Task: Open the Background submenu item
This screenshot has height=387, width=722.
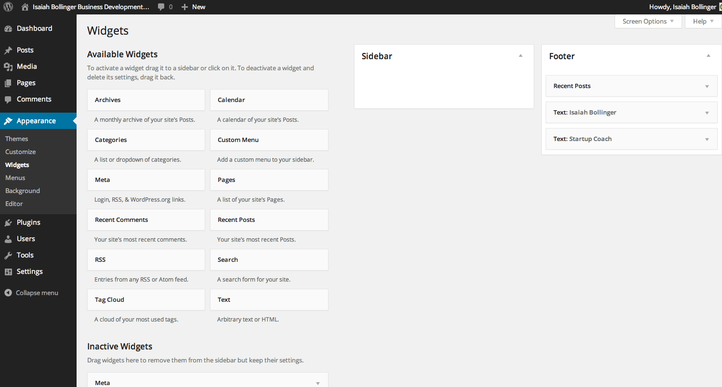Action: click(x=23, y=191)
